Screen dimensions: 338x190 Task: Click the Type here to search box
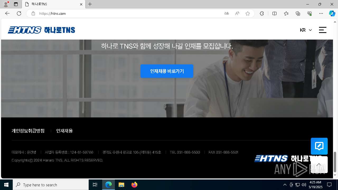tap(51, 185)
